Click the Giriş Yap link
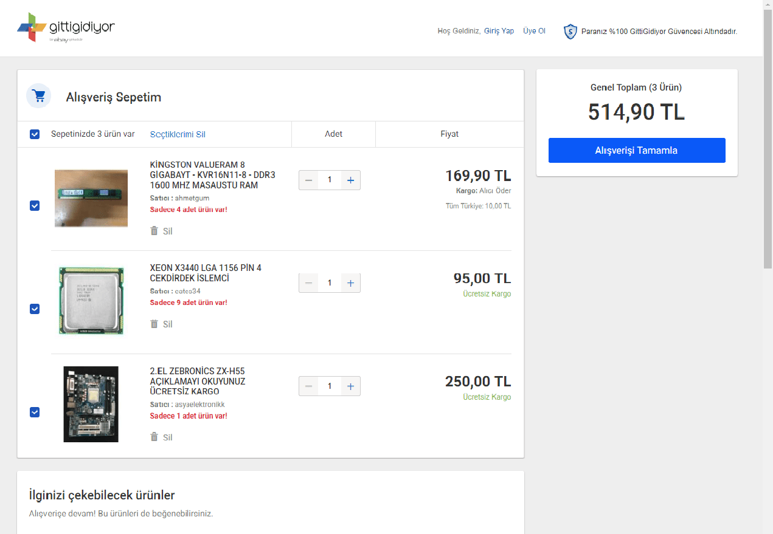 coord(499,31)
